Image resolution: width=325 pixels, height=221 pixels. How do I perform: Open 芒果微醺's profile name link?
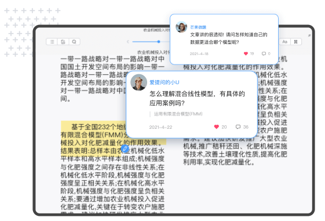coord(198,27)
